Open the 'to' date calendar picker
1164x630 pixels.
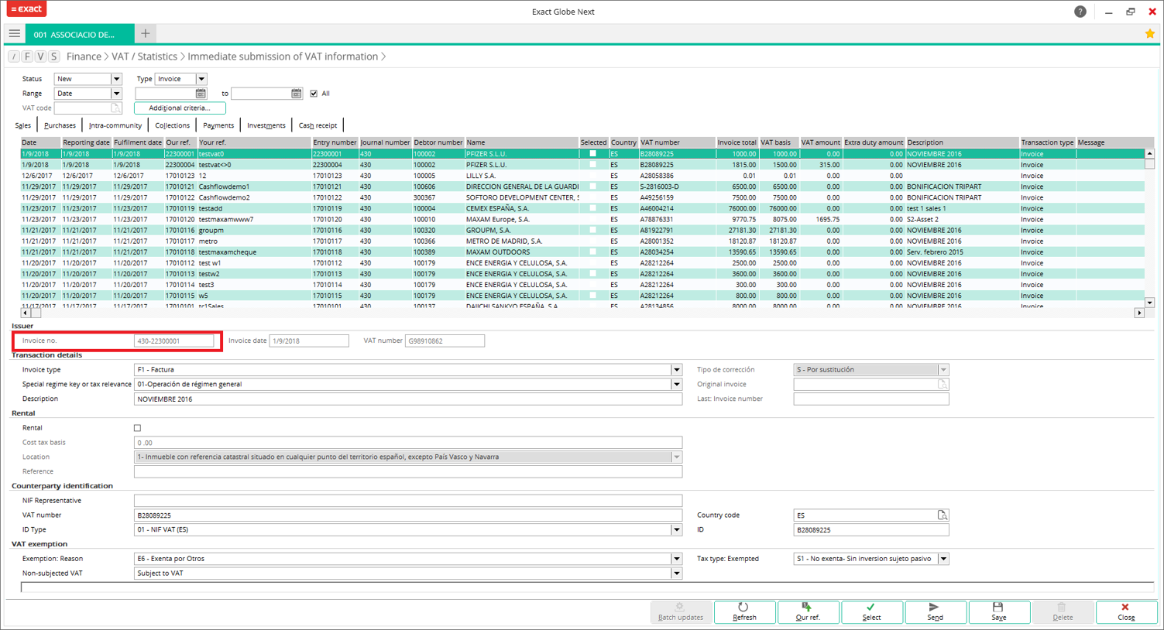296,94
